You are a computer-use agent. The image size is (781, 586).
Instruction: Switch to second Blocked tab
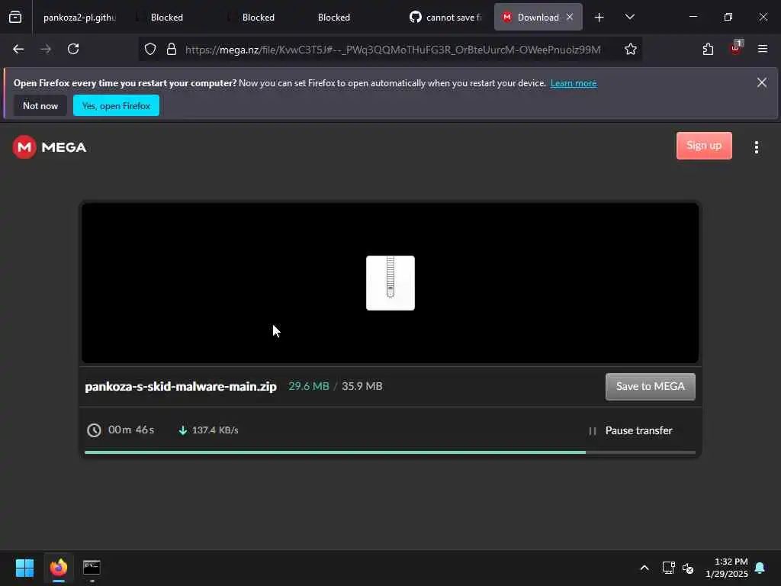[x=258, y=18]
